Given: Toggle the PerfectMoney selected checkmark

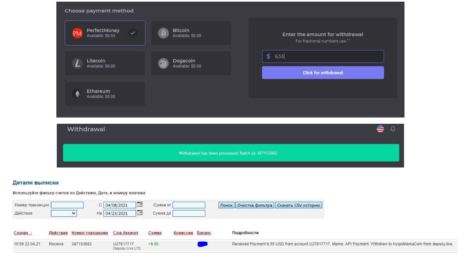Looking at the screenshot, I should [x=133, y=33].
